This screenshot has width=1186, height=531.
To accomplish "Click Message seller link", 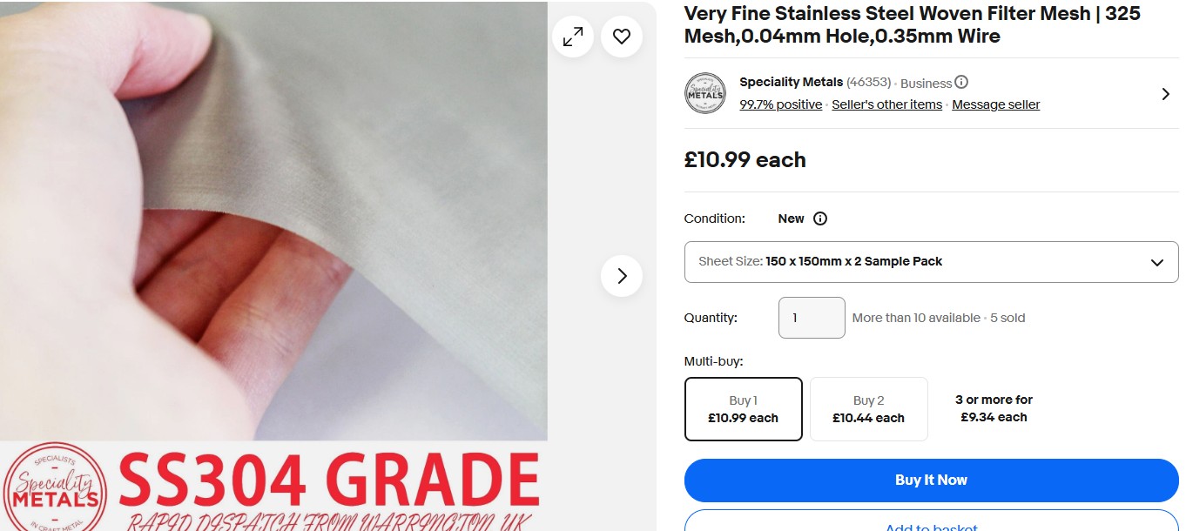I will [x=995, y=104].
